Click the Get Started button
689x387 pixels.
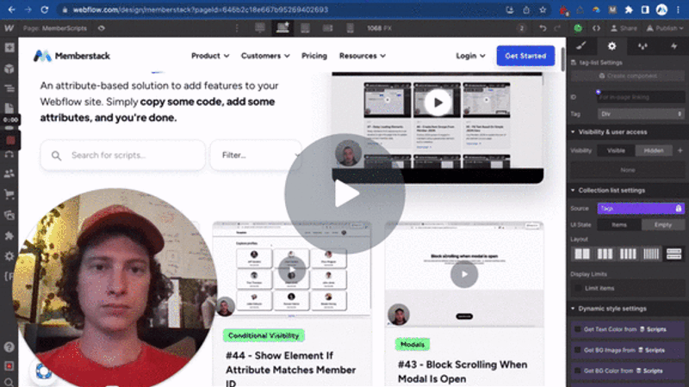(525, 56)
